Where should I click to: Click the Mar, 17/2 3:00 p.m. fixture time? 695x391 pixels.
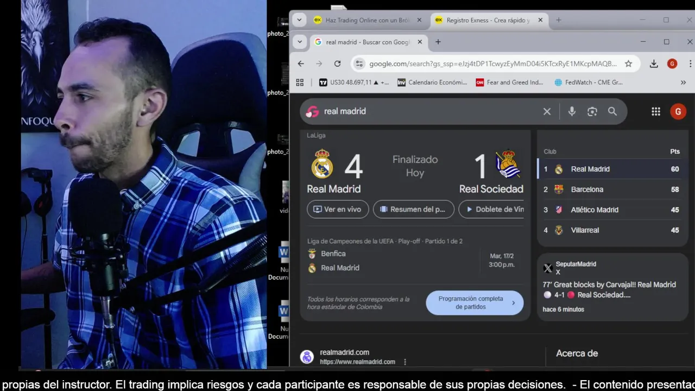(501, 260)
